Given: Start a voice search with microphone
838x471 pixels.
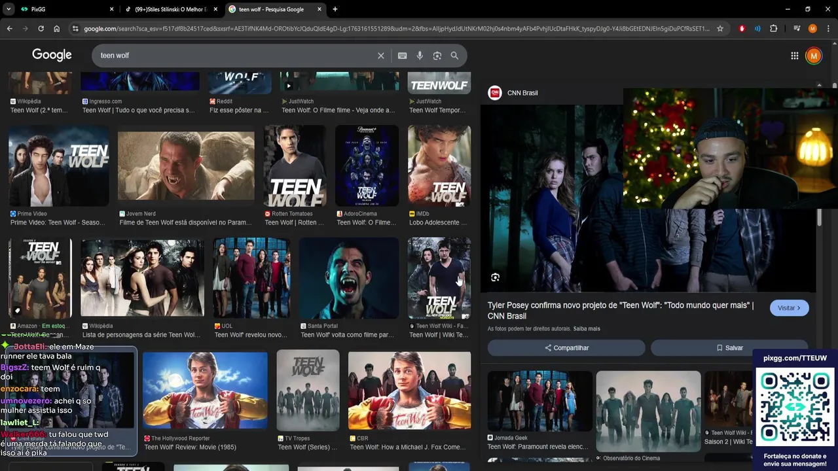Looking at the screenshot, I should click(x=420, y=56).
